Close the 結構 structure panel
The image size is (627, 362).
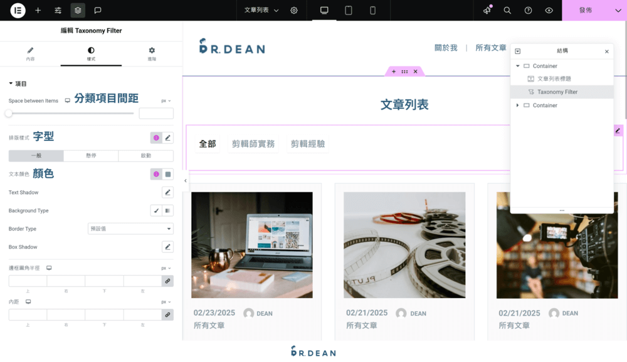click(604, 51)
